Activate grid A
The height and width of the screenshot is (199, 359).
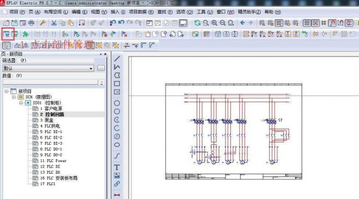click(x=262, y=23)
